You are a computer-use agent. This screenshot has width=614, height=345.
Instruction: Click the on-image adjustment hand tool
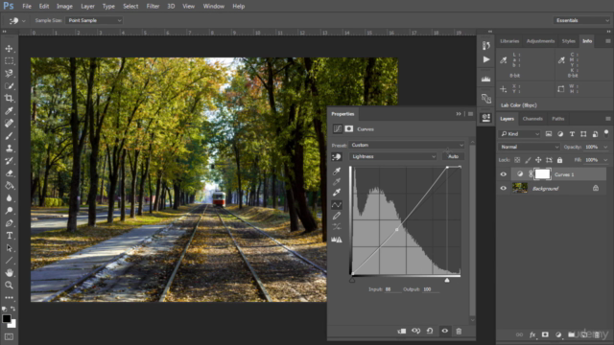(x=337, y=157)
